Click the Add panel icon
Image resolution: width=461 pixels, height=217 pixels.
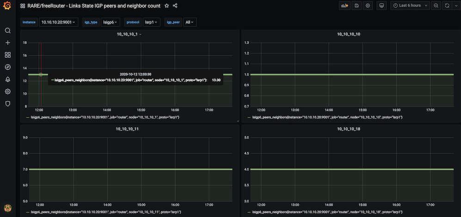tap(344, 6)
